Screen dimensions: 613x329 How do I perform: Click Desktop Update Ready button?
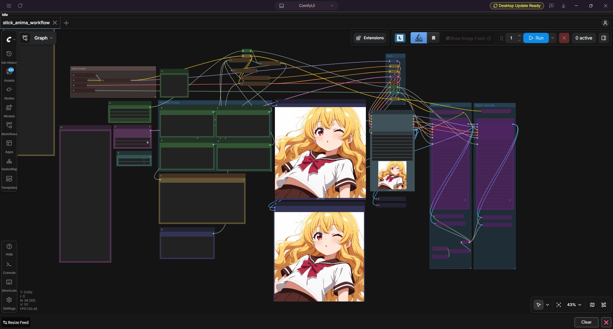[517, 6]
